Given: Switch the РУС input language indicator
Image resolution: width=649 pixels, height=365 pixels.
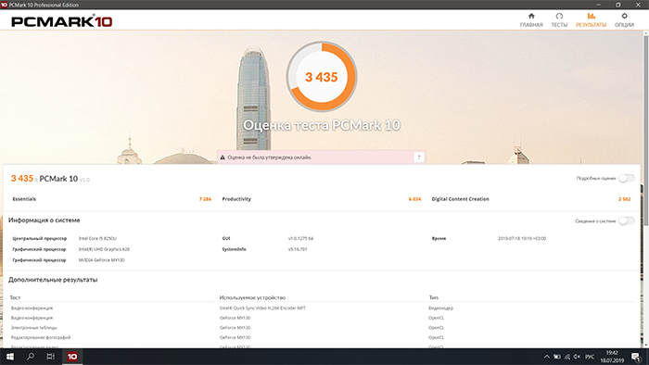Looking at the screenshot, I should coord(590,357).
